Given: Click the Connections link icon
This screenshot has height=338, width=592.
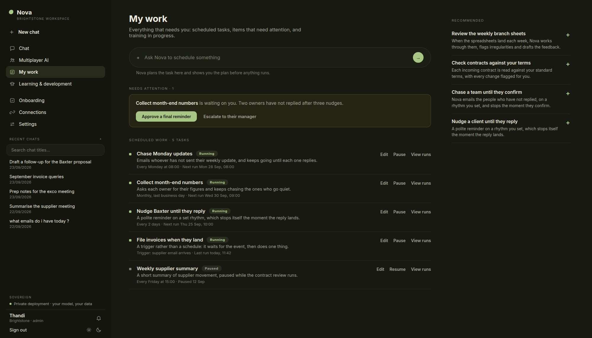Looking at the screenshot, I should pos(12,112).
